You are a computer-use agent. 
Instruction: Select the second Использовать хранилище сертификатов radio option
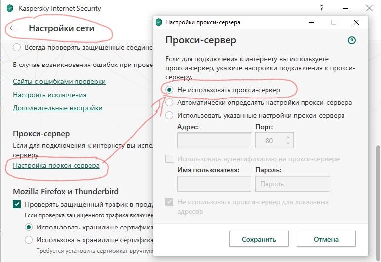[x=29, y=240]
